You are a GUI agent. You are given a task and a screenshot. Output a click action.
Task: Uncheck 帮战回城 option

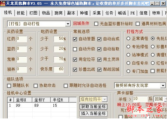[99, 70]
